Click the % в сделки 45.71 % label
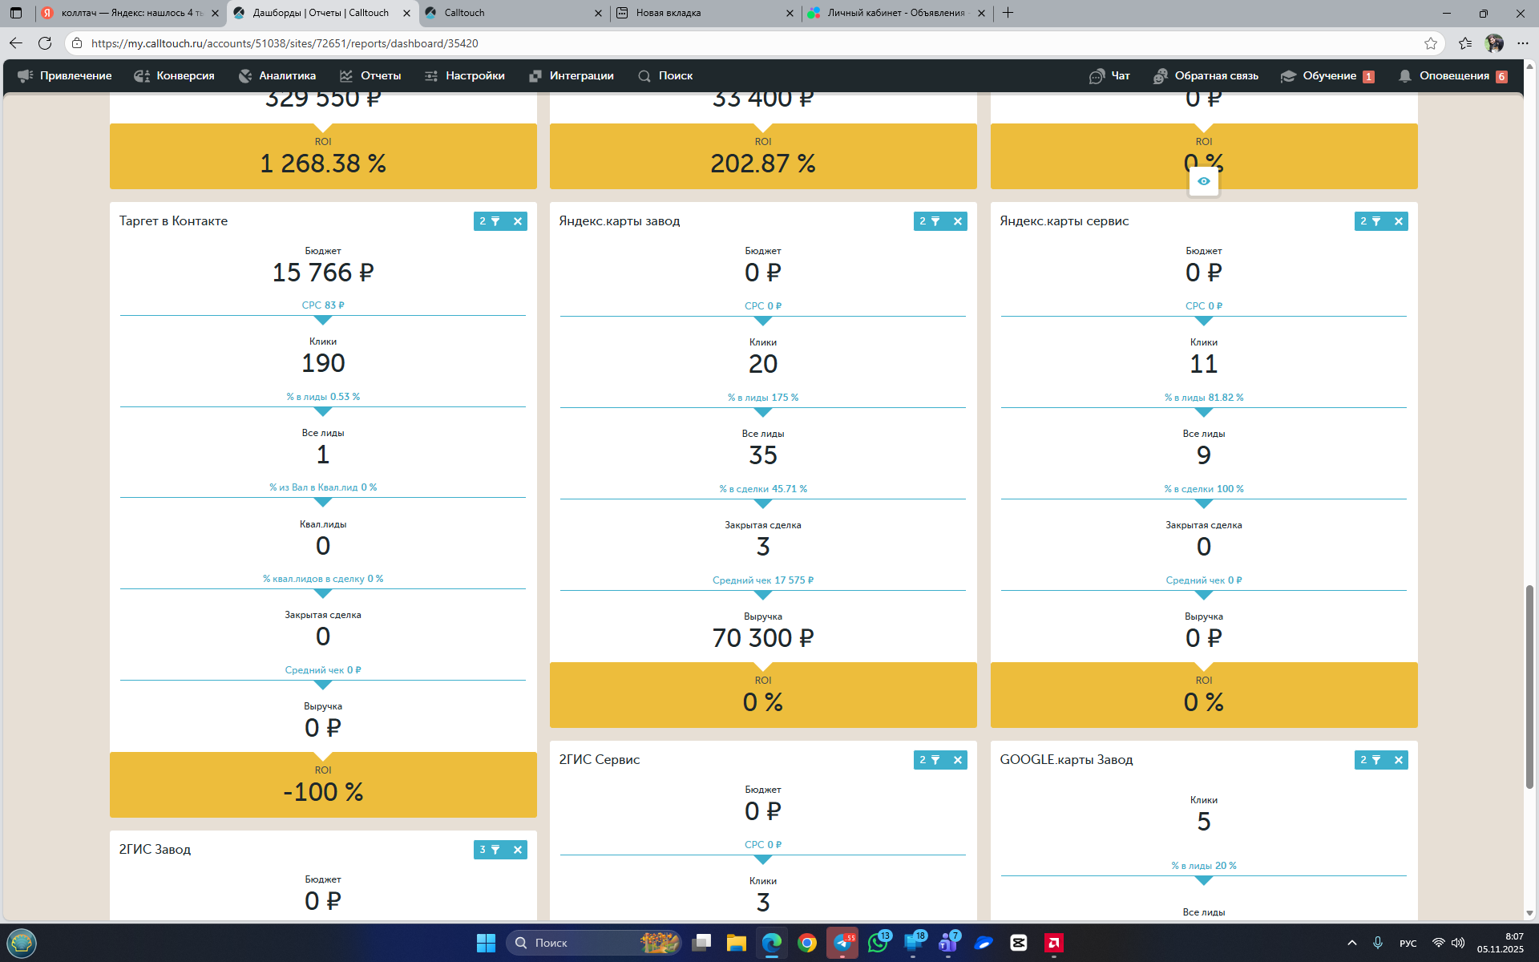 (763, 489)
